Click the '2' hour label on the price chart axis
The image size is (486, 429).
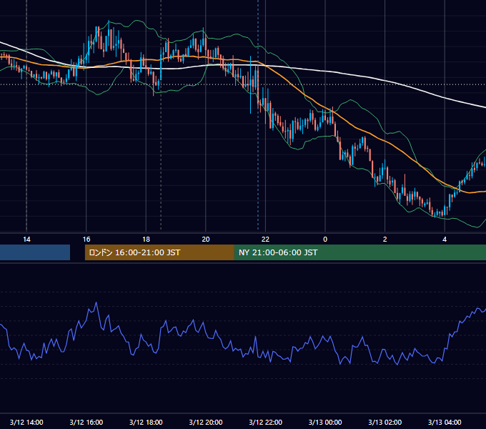coord(385,240)
